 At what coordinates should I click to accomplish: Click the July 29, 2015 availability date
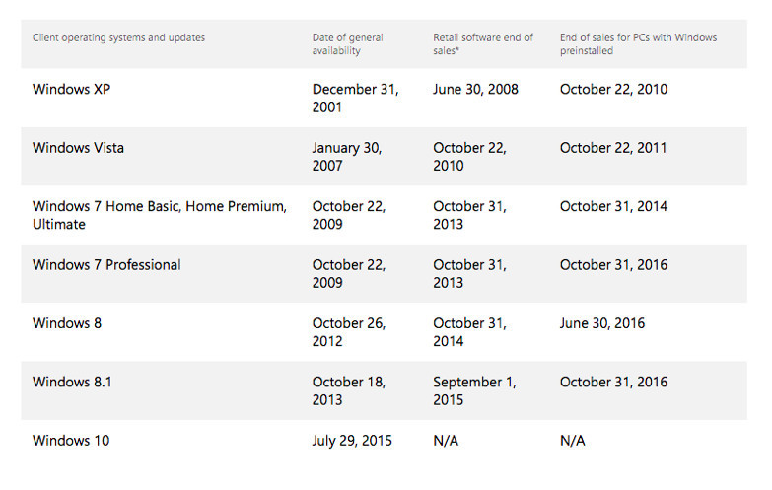click(352, 441)
